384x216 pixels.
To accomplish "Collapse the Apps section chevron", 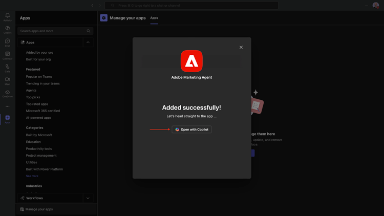I will (88, 42).
